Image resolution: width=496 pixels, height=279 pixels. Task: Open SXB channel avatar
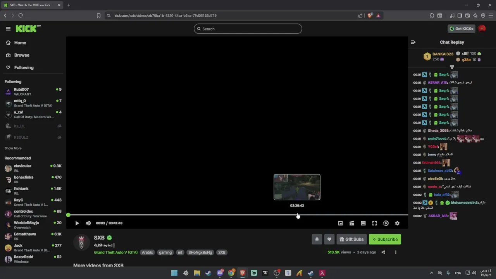pyautogui.click(x=81, y=242)
